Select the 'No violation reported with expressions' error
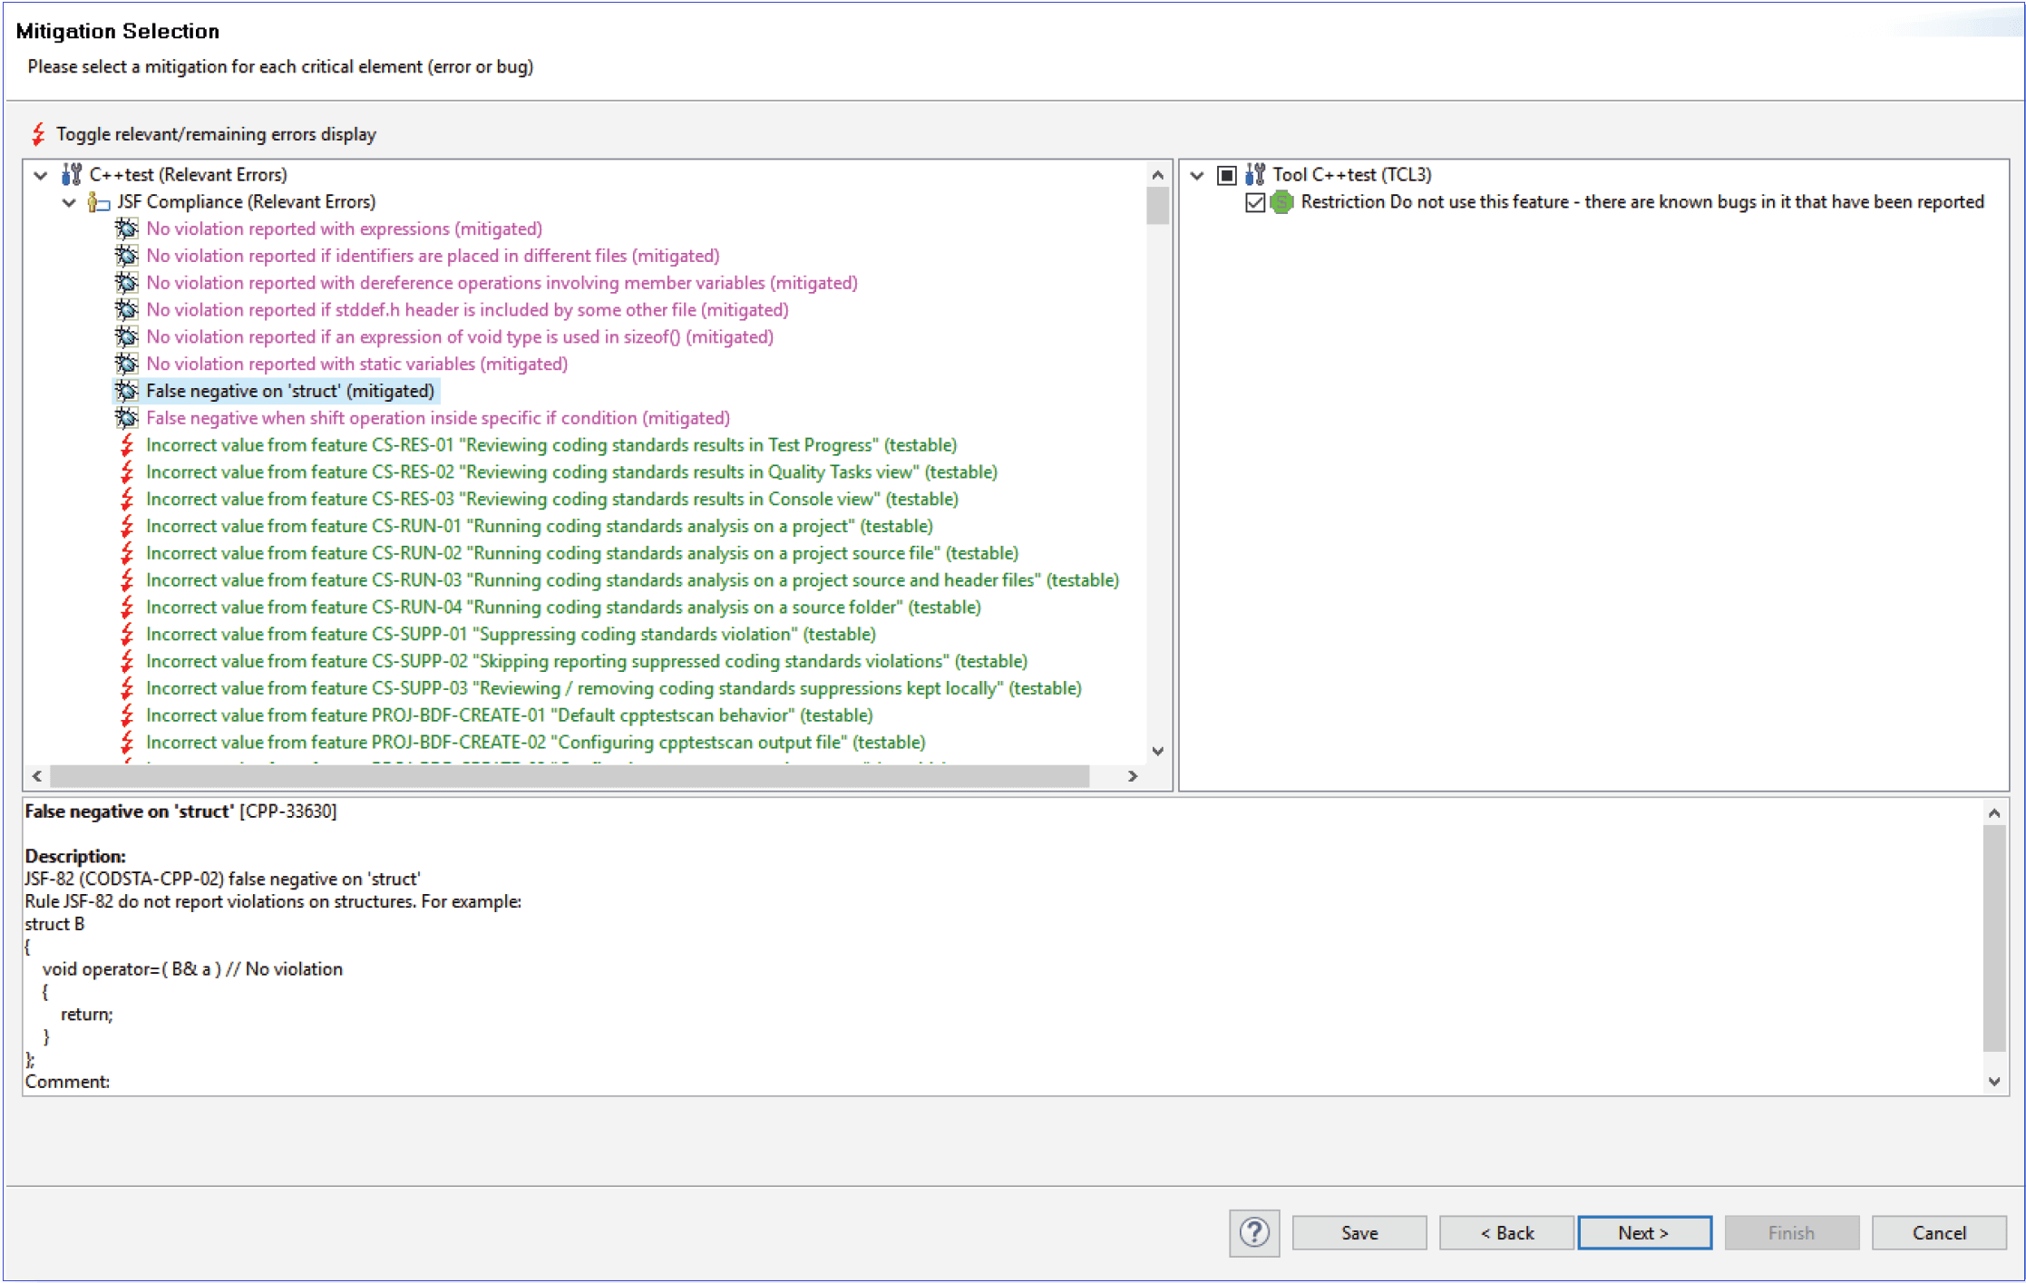Image resolution: width=2026 pixels, height=1283 pixels. point(343,228)
